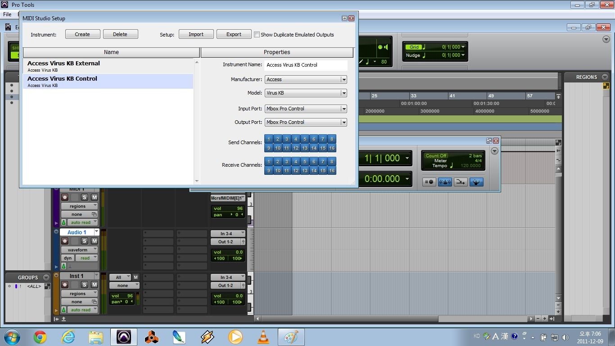615x346 pixels.
Task: Open Internet Explorer from the taskbar
Action: pyautogui.click(x=68, y=337)
